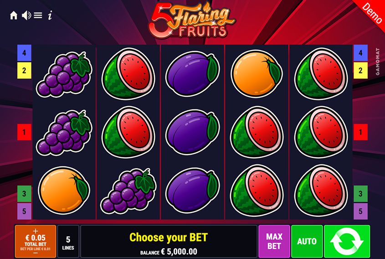385x259 pixels.
Task: Set the MAX BET
Action: pyautogui.click(x=274, y=241)
